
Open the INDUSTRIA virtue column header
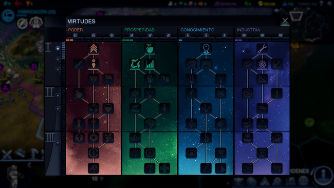248,30
